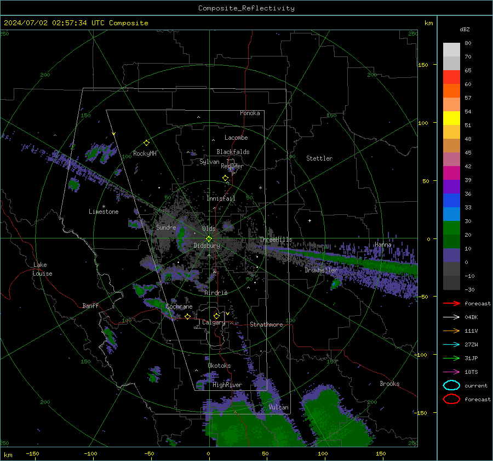
Task: Click the red forecast arrow legend icon
Action: pyautogui.click(x=451, y=303)
